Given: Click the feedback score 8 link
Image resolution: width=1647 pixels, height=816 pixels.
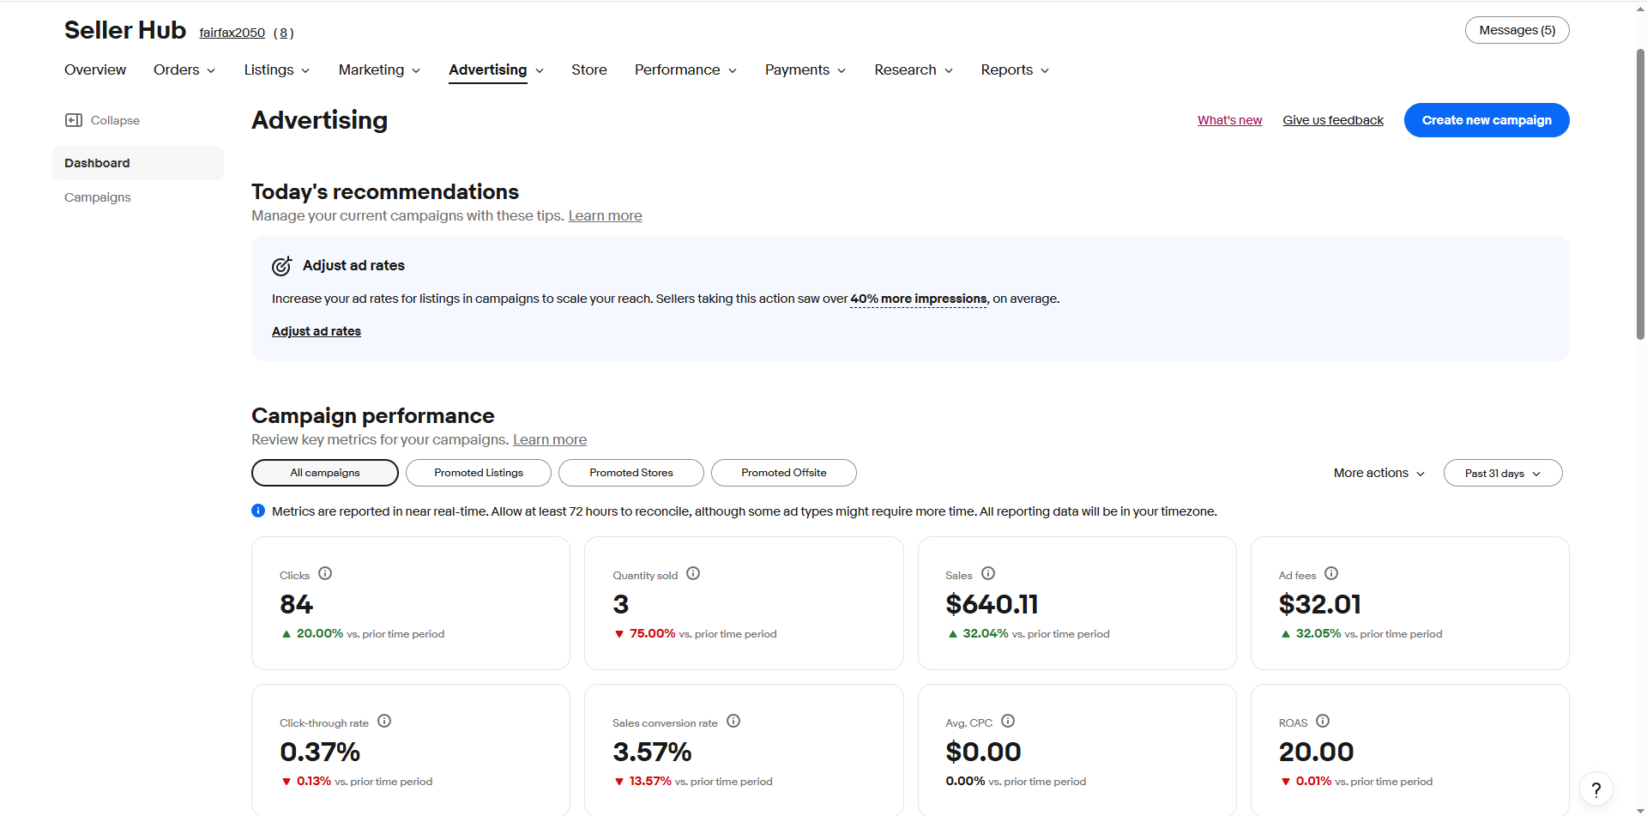Looking at the screenshot, I should [284, 33].
